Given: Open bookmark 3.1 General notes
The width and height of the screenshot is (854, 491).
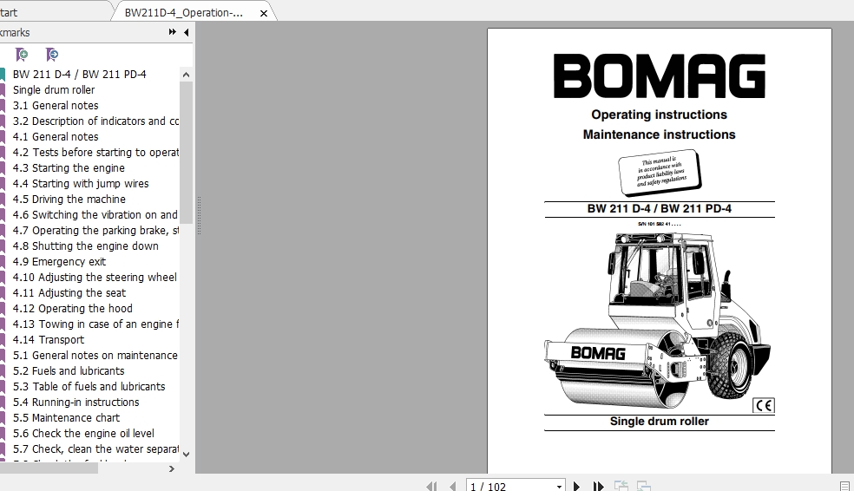Looking at the screenshot, I should pyautogui.click(x=56, y=106).
